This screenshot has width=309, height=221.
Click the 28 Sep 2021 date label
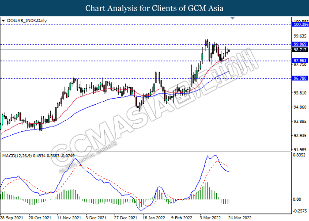[x=12, y=218]
